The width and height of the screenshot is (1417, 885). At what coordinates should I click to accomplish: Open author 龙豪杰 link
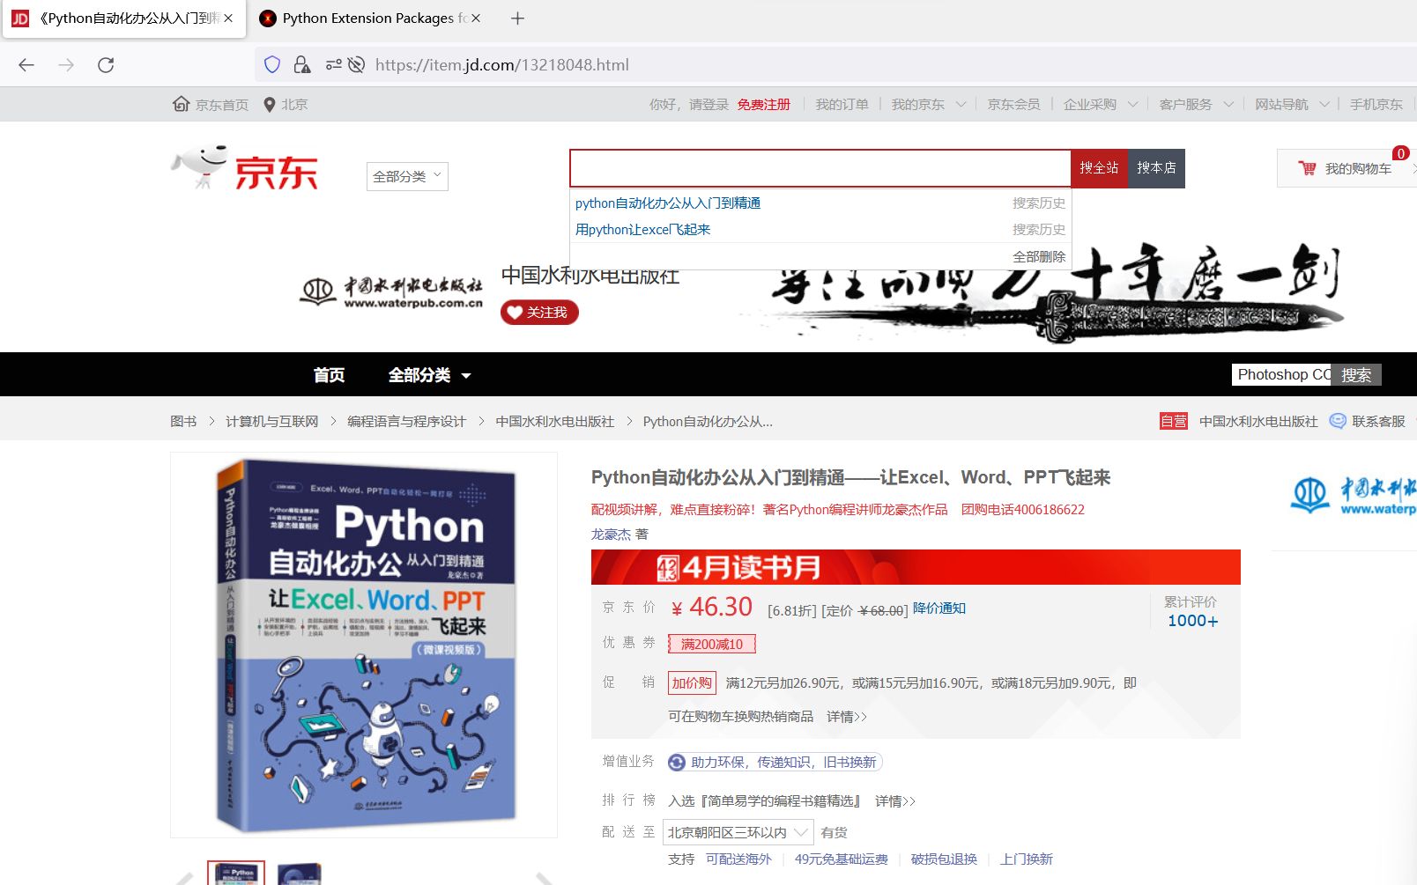click(x=611, y=534)
